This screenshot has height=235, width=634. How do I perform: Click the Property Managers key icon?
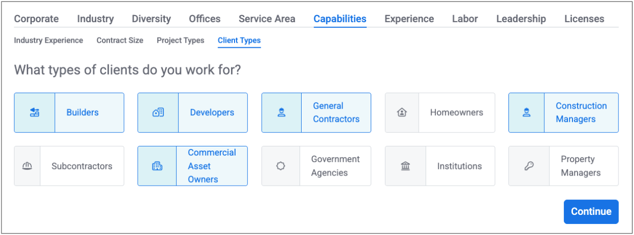coord(529,166)
